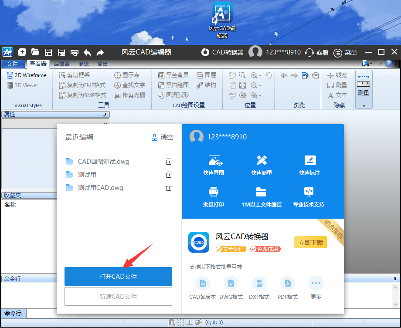The image size is (401, 328).
Task: Open 结构 structure panel
Action: point(206,85)
